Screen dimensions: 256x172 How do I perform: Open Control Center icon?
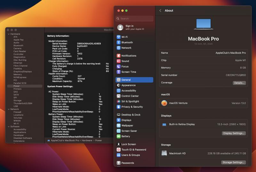pos(118,96)
